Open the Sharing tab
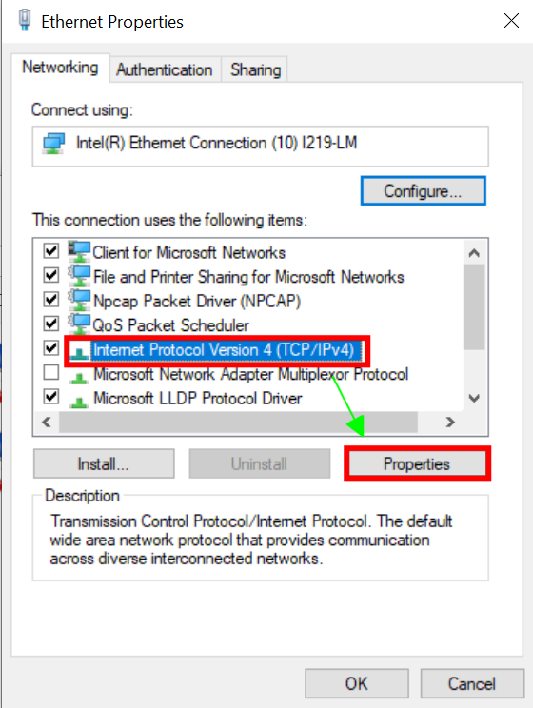Screen dimensions: 533x708 point(256,70)
